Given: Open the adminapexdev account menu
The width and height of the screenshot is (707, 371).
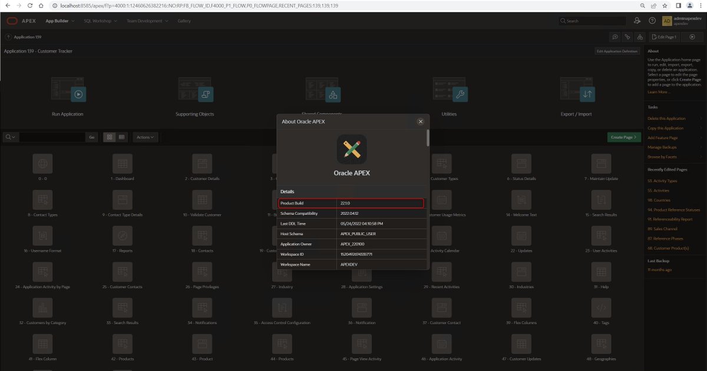Looking at the screenshot, I should click(682, 21).
